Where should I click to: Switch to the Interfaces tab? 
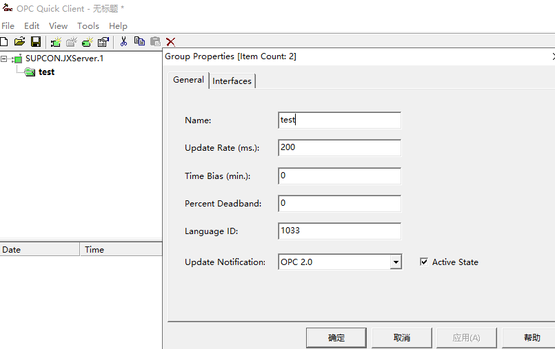(232, 81)
